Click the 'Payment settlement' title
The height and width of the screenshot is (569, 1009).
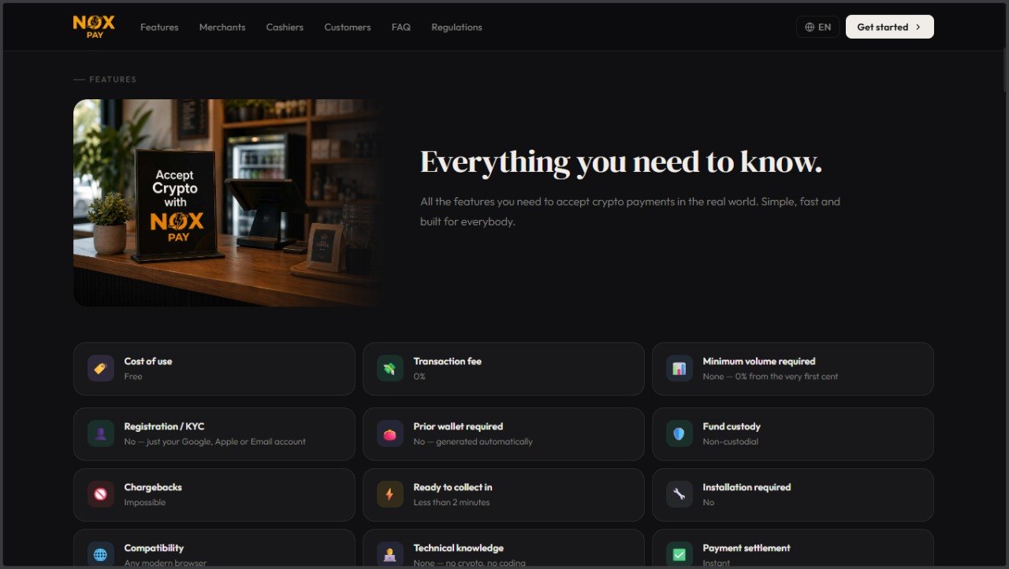(x=747, y=548)
